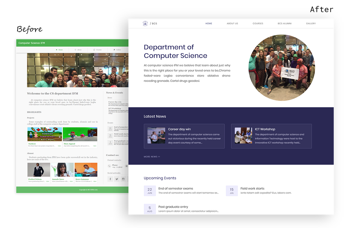
Task: Open the Career day win heading in After
Action: (180, 129)
